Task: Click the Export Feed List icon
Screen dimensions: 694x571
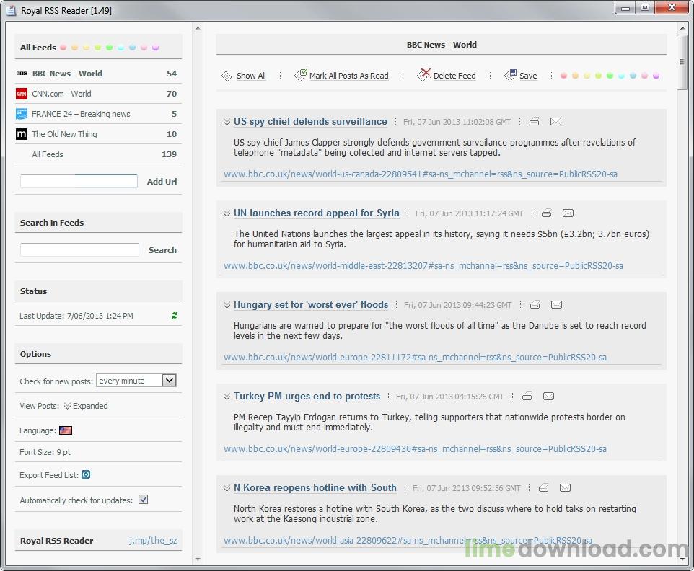Action: pyautogui.click(x=86, y=475)
